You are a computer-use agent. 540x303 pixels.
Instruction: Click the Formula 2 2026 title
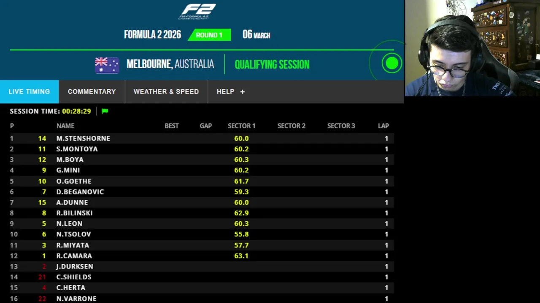(x=152, y=35)
